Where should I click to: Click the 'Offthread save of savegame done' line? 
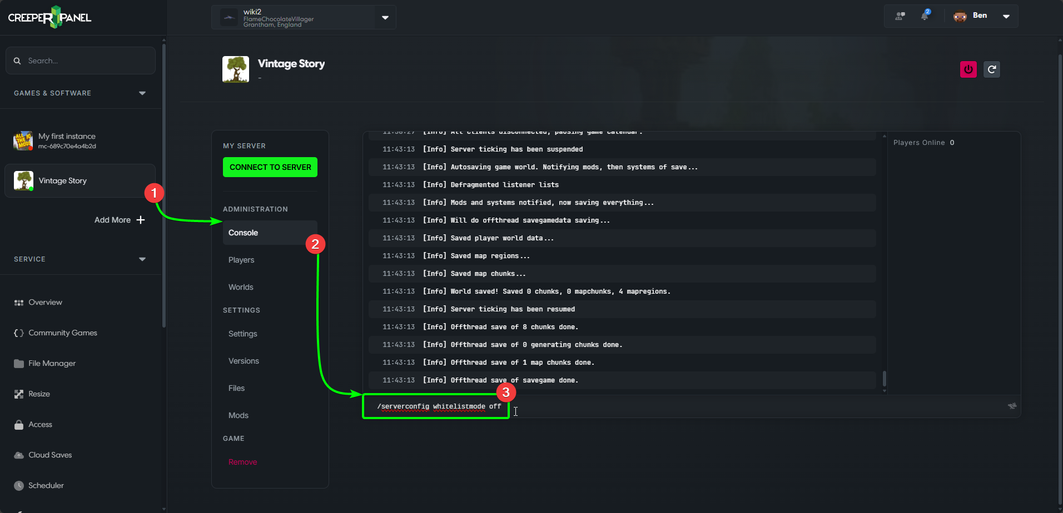[622, 380]
